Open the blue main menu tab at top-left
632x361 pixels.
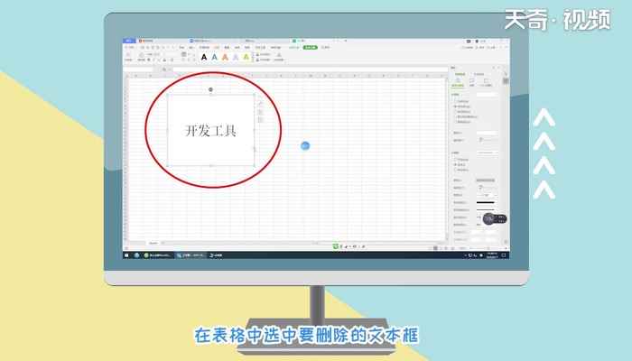pos(129,42)
